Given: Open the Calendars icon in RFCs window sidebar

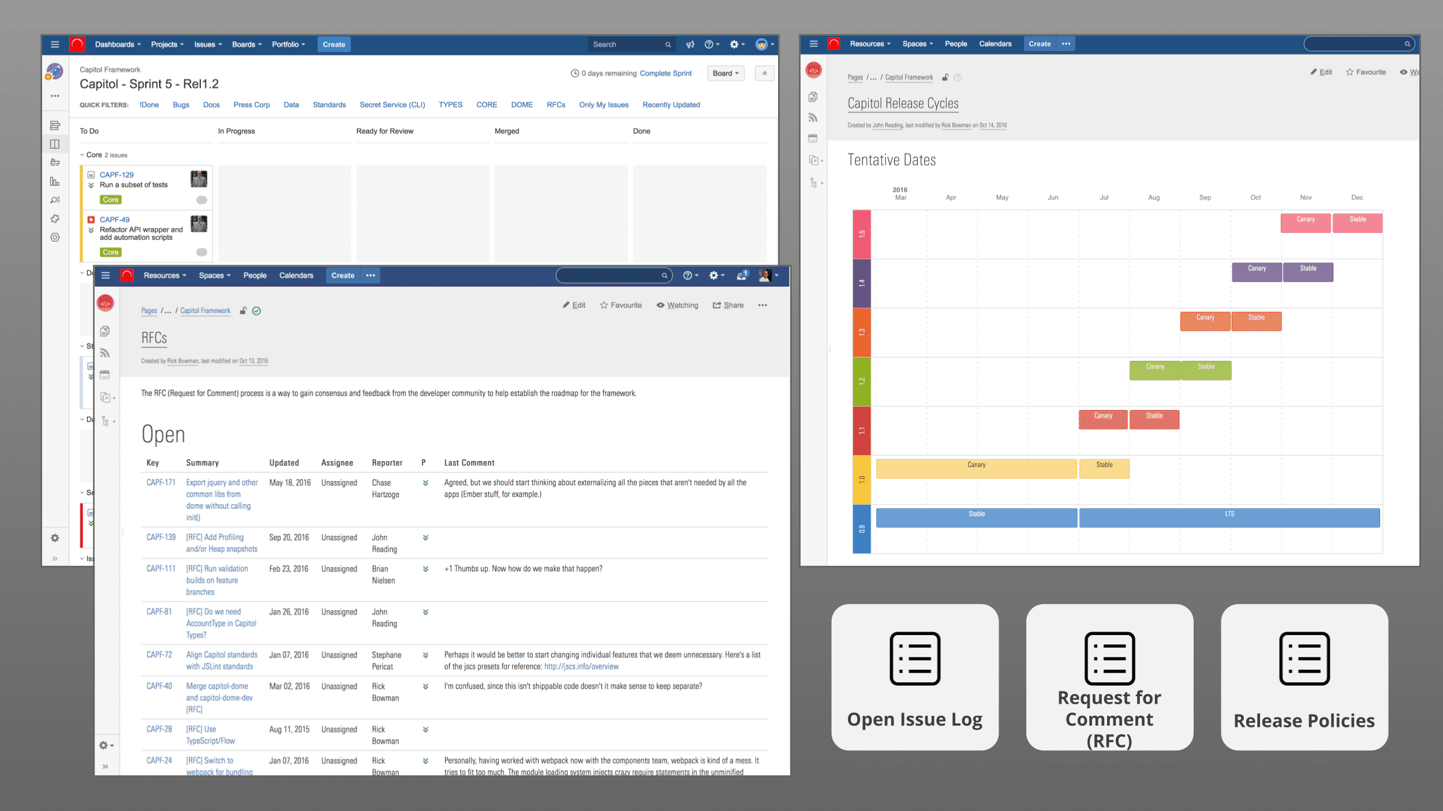Looking at the screenshot, I should (105, 374).
